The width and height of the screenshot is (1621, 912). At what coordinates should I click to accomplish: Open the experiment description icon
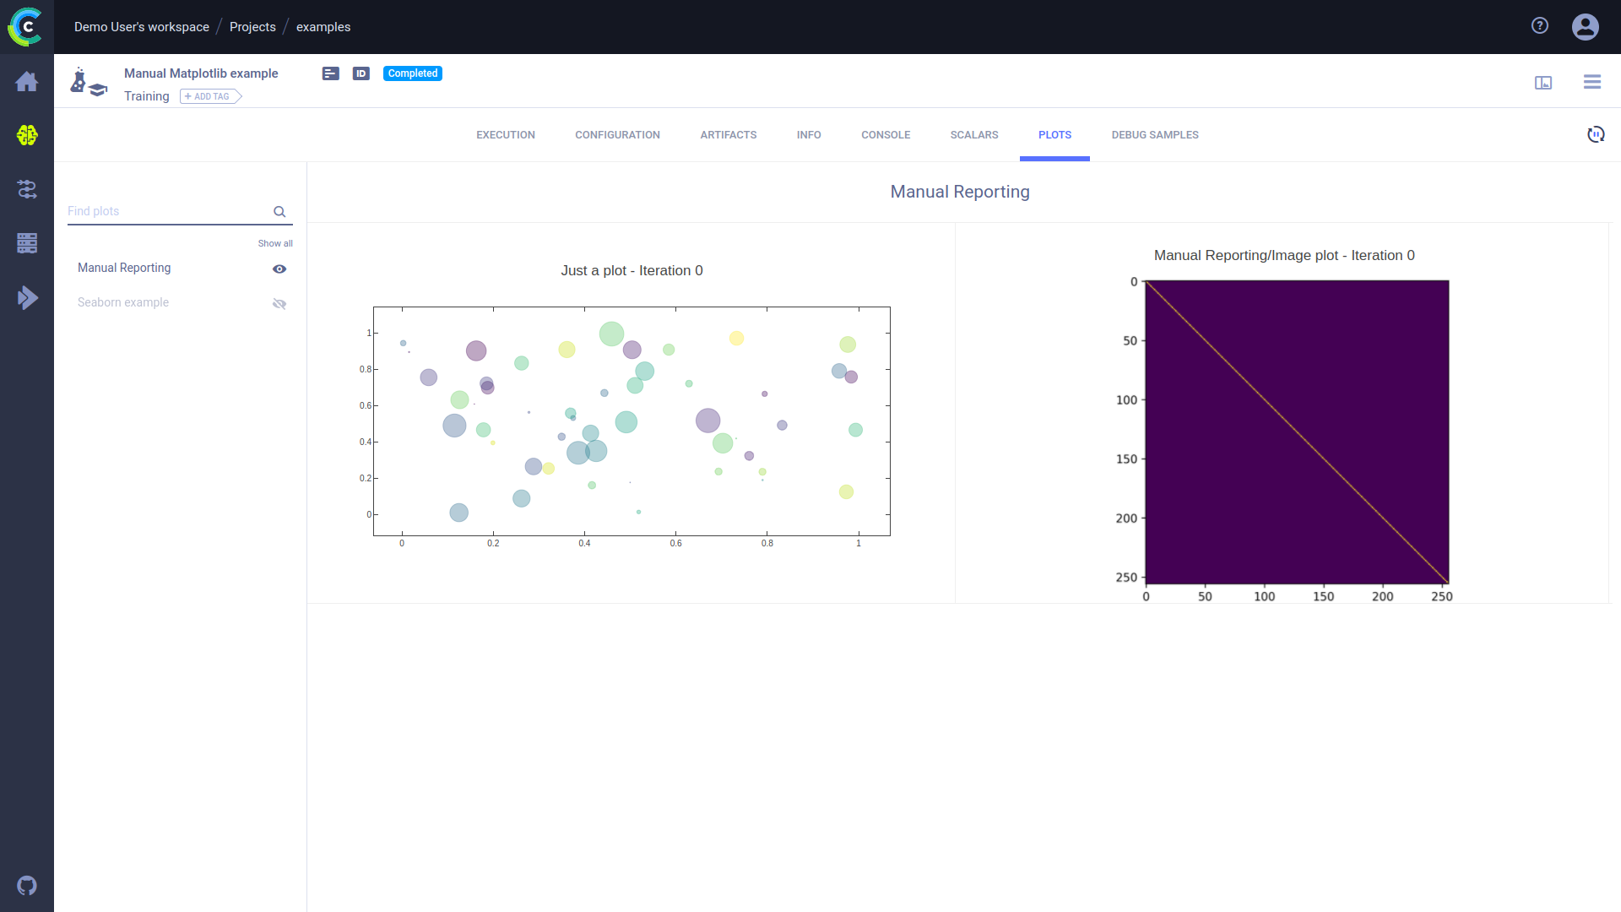pos(331,73)
